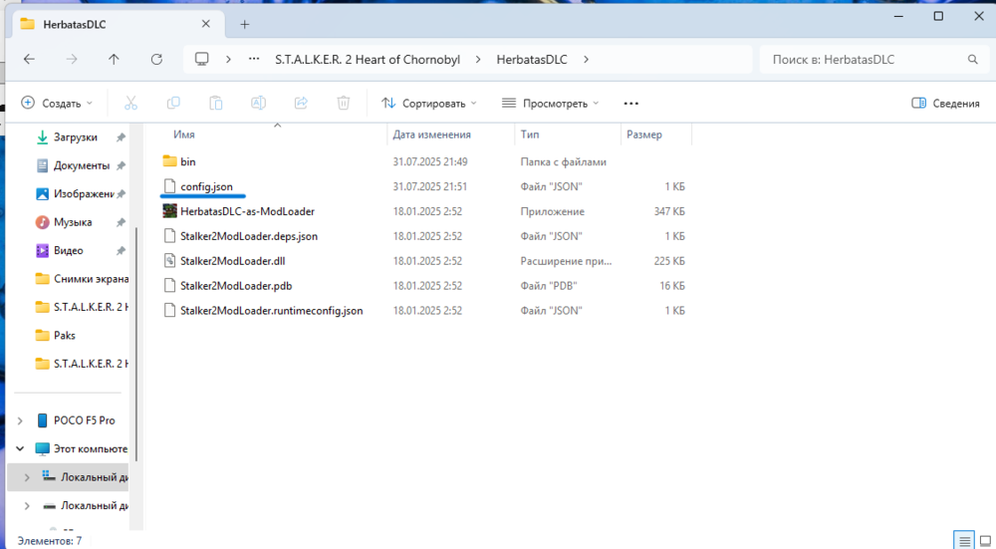Click the Share icon in toolbar
Viewport: 996px width, 549px height.
pos(301,103)
